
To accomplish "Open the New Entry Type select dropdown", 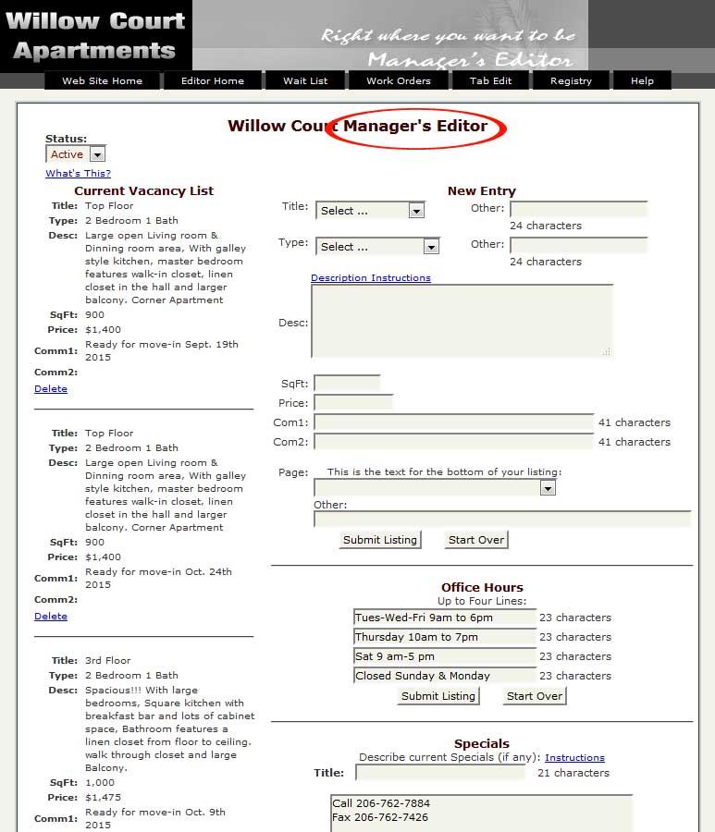I will click(377, 247).
